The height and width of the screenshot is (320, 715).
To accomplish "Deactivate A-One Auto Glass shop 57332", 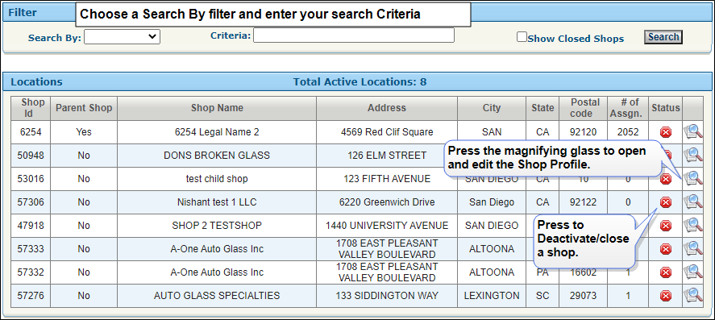I will (666, 272).
